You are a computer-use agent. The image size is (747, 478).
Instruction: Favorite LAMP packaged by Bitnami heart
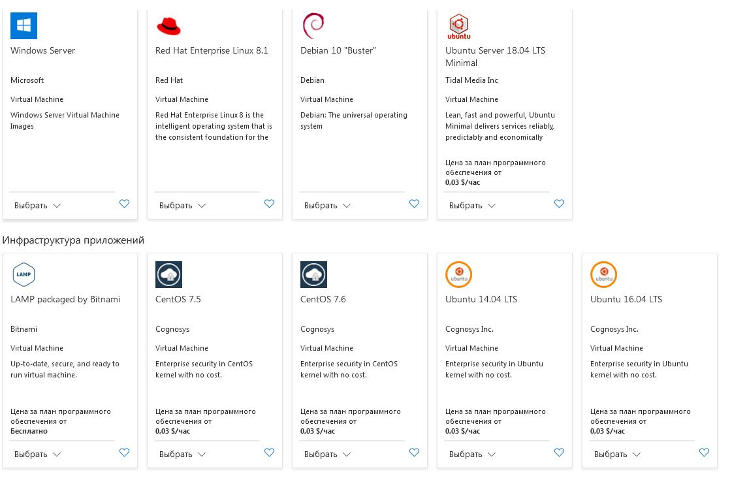coord(124,453)
